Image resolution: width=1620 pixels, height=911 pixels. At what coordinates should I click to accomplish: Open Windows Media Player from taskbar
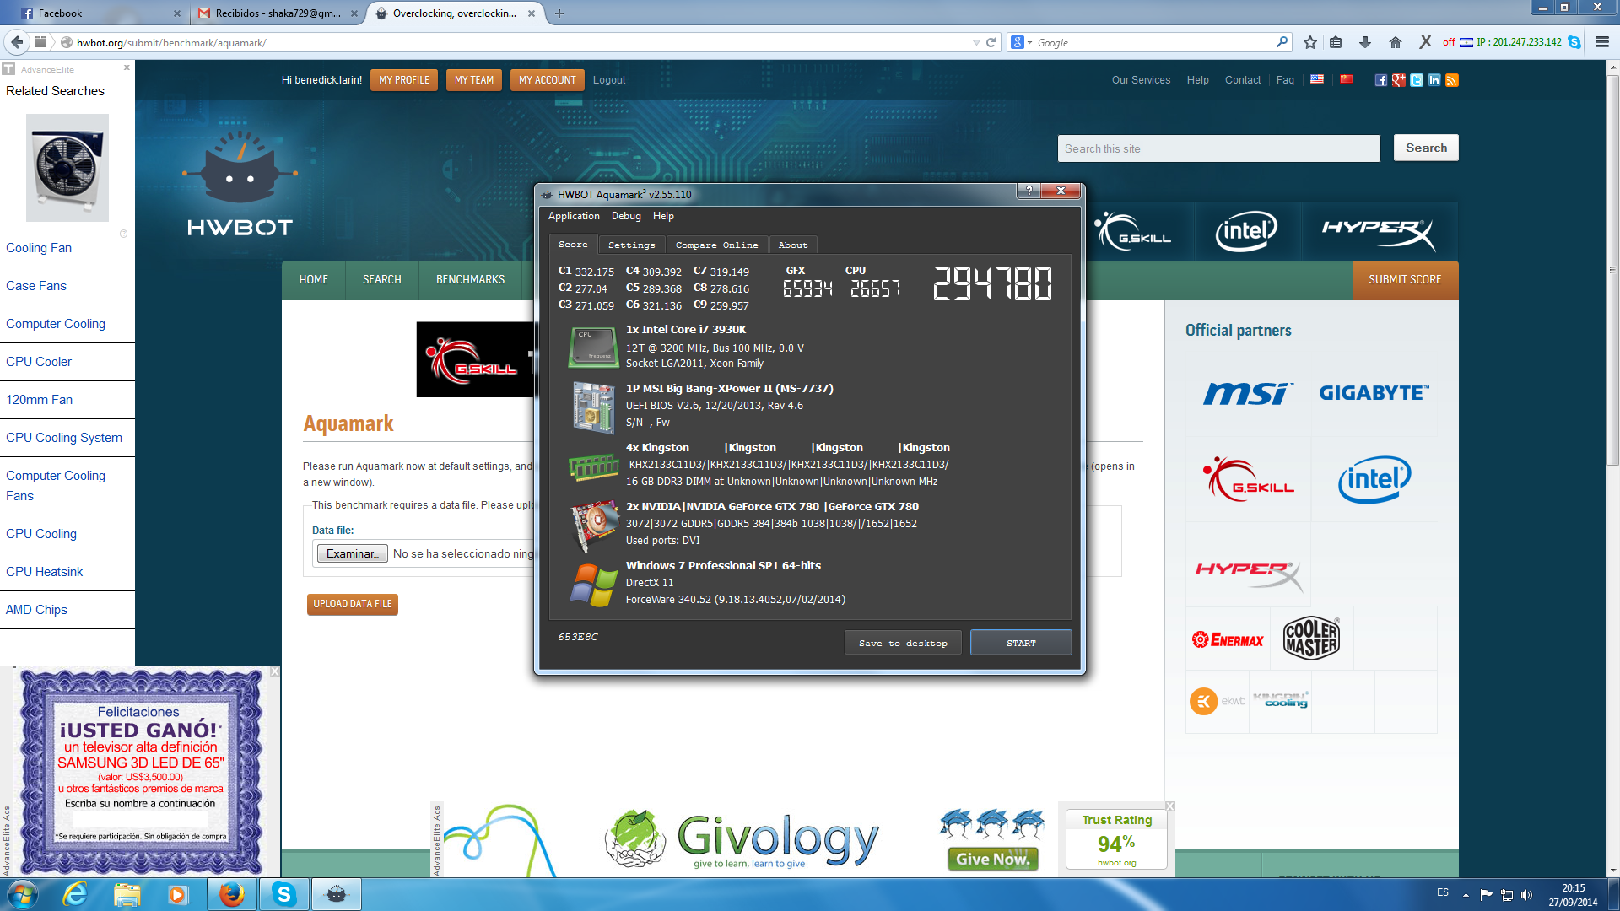point(177,894)
